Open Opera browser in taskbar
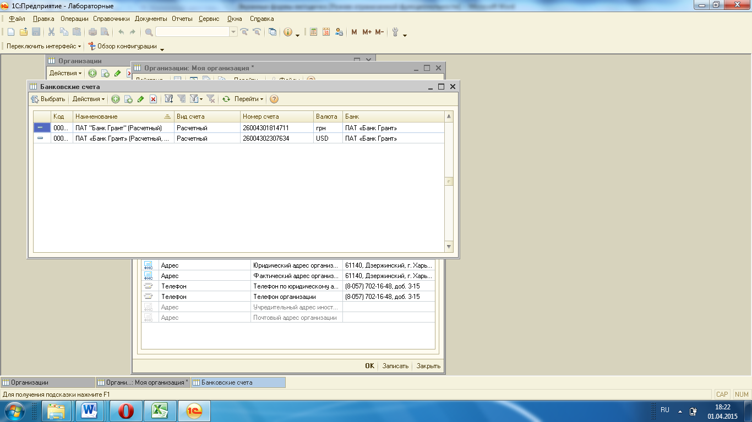Viewport: 752px width, 422px height. coord(126,411)
